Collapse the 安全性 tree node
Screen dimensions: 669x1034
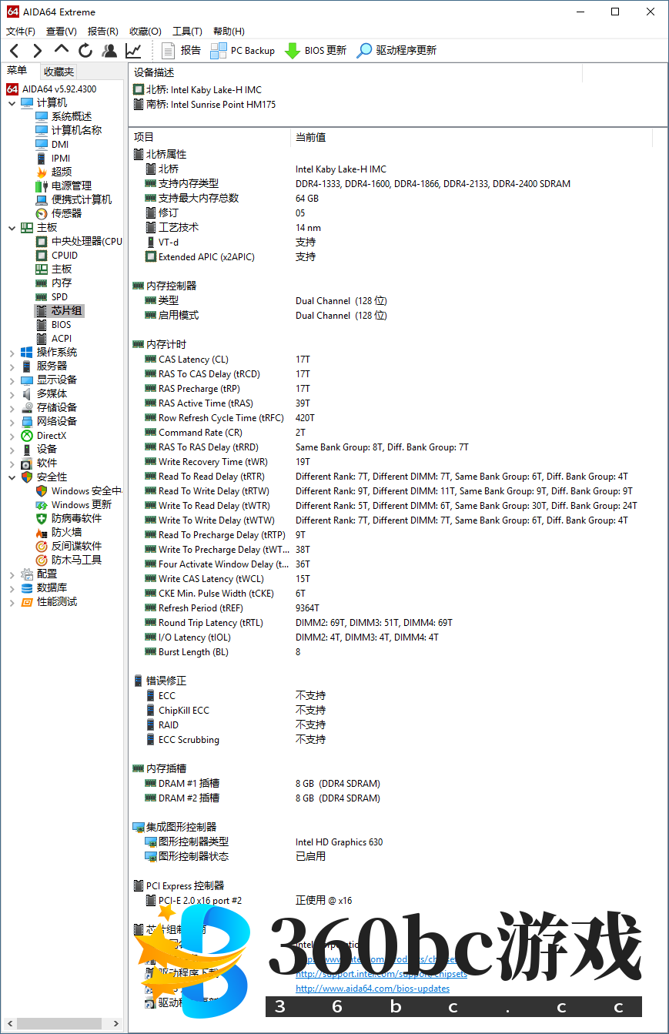12,477
